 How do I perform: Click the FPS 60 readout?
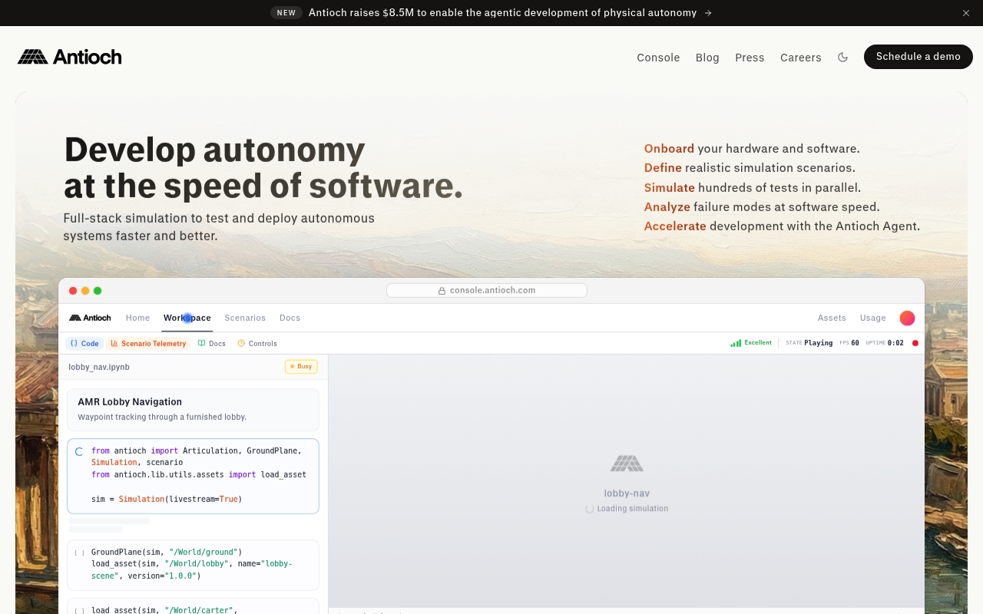pos(849,343)
